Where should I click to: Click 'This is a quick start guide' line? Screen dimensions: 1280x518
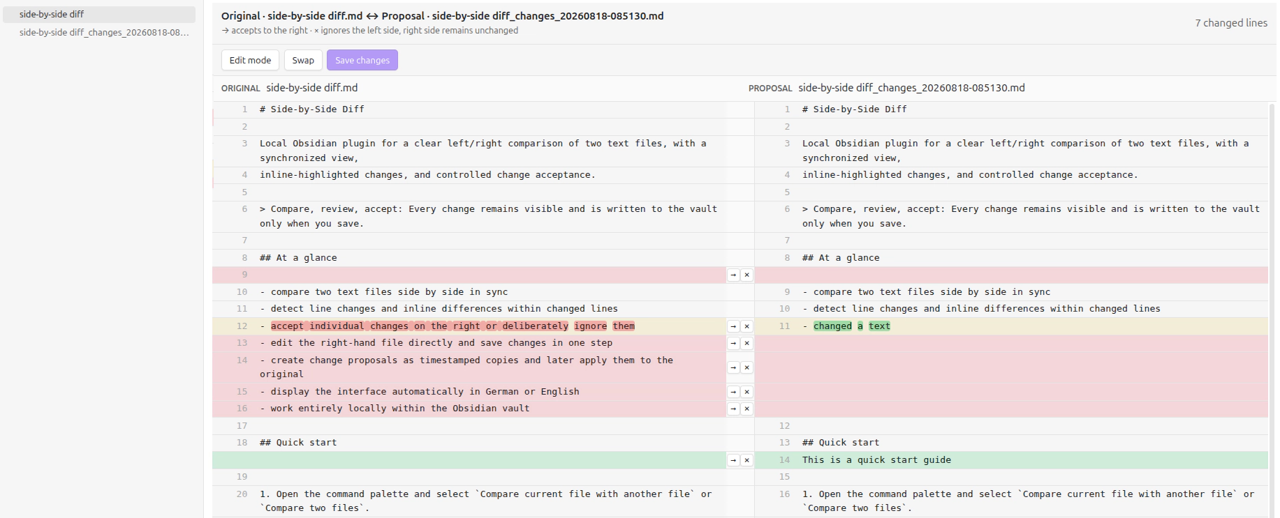tap(876, 460)
